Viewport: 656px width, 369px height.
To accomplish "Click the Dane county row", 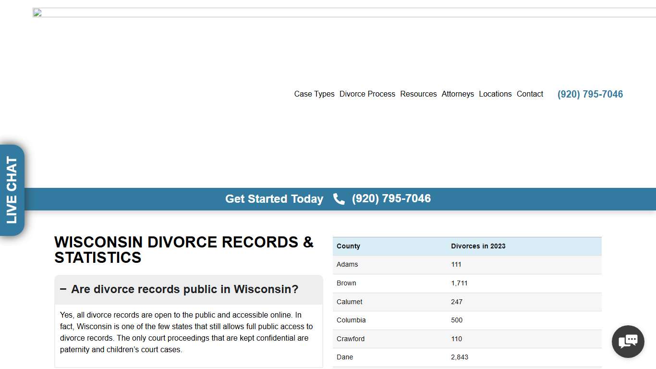I will point(345,357).
